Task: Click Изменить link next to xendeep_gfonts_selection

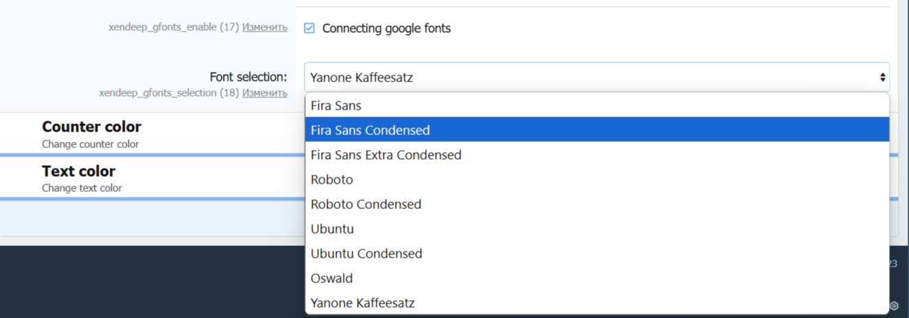Action: pos(265,93)
